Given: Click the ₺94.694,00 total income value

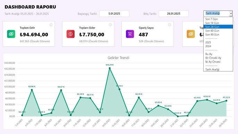Looking at the screenshot, I should coord(34,35).
